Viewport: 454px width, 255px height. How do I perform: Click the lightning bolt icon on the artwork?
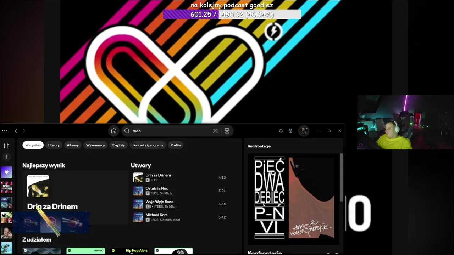pos(273,32)
